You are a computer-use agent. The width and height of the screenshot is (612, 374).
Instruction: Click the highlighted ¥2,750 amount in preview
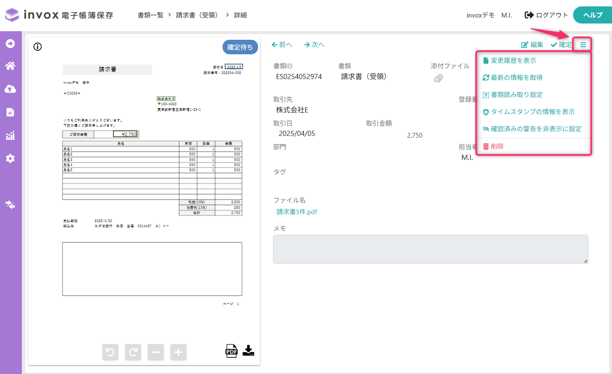tap(126, 134)
